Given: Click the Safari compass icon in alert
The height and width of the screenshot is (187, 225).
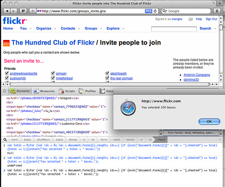Looking at the screenshot, I should [x=128, y=108].
